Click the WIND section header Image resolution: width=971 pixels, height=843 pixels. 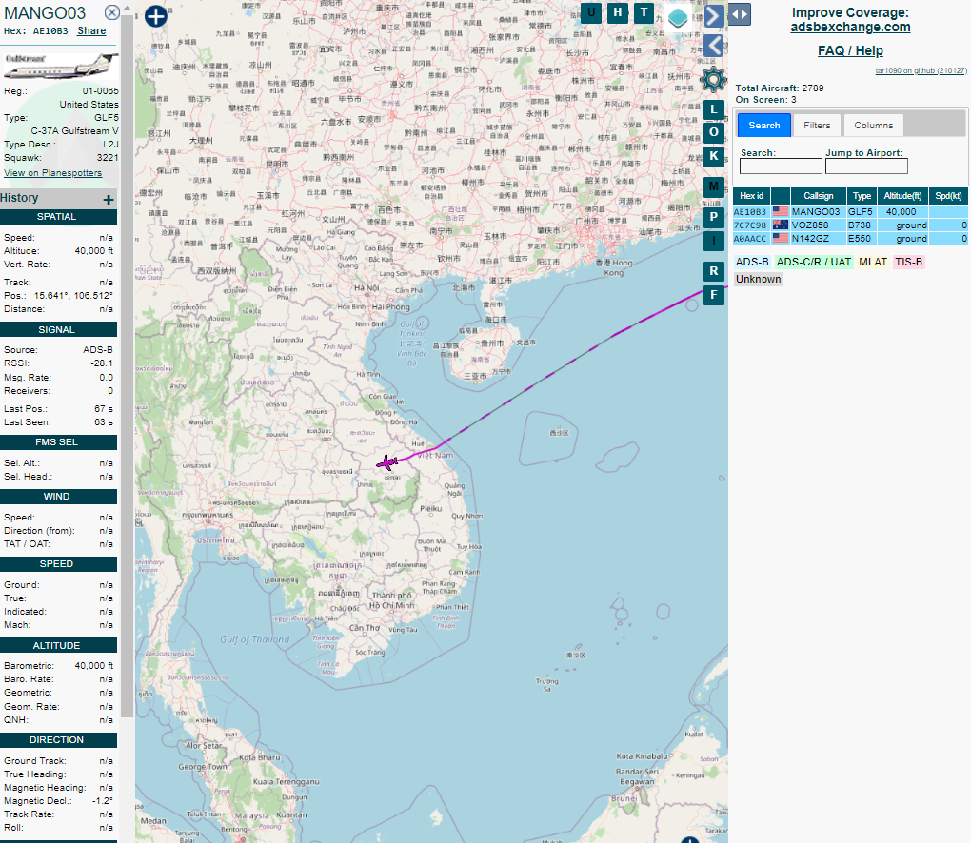(58, 497)
